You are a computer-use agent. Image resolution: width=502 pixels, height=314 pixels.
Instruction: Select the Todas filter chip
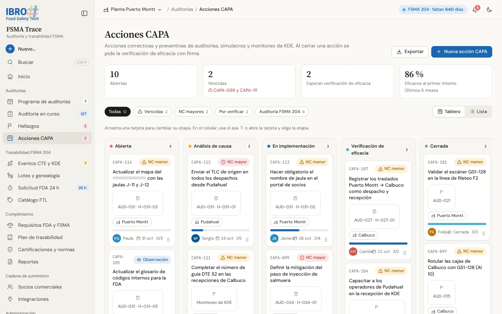(117, 112)
